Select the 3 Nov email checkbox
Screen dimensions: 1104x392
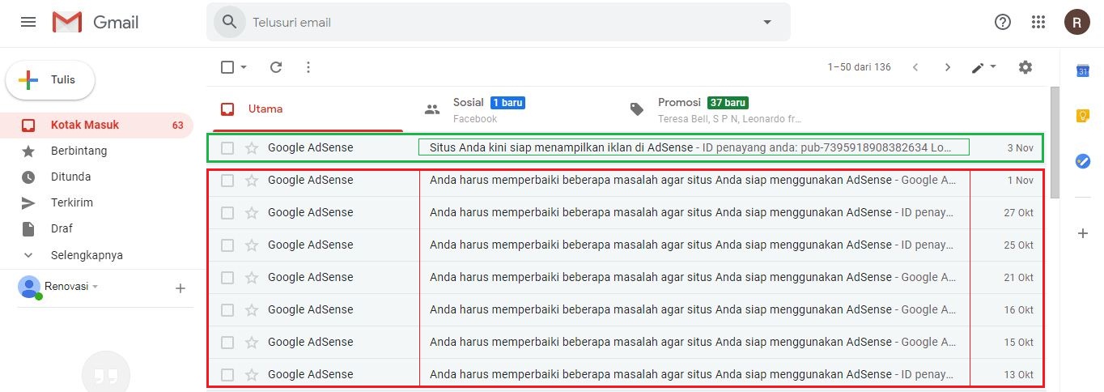227,147
